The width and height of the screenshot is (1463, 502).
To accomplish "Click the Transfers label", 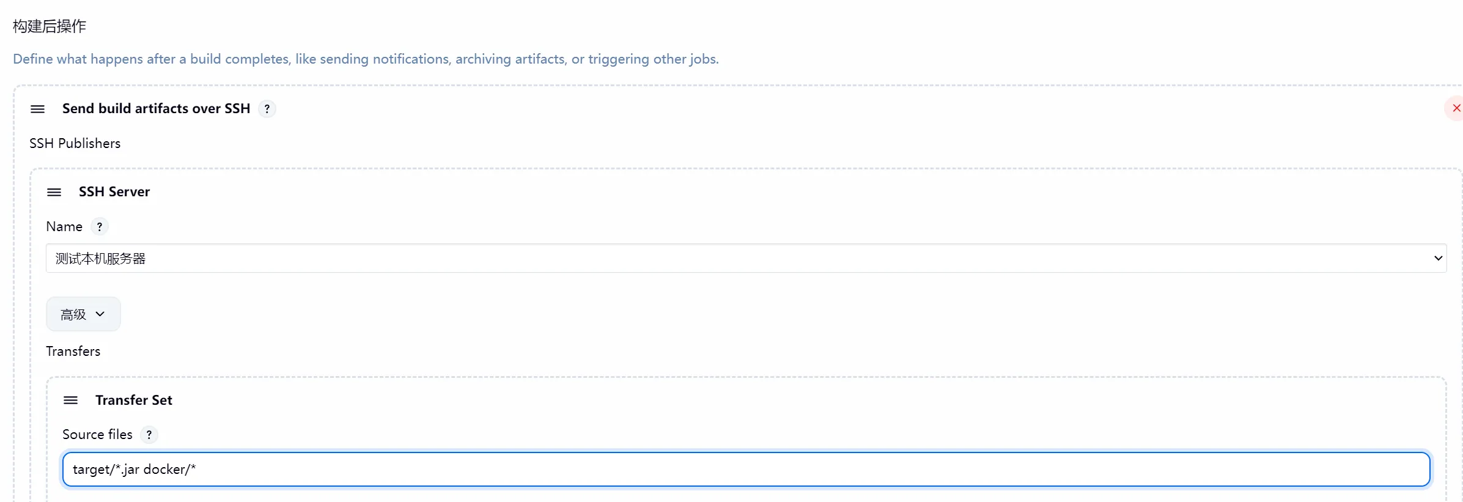I will [x=73, y=352].
